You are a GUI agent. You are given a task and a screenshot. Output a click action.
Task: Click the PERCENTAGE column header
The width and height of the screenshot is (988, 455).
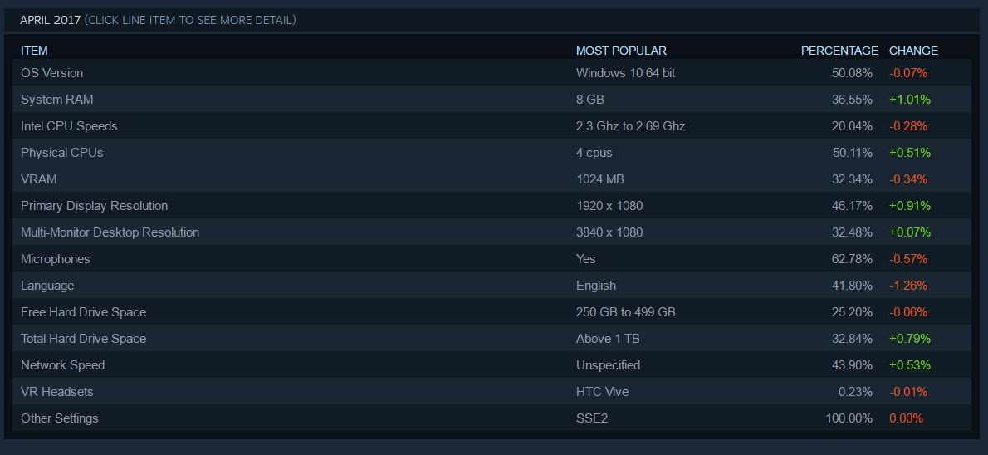839,51
